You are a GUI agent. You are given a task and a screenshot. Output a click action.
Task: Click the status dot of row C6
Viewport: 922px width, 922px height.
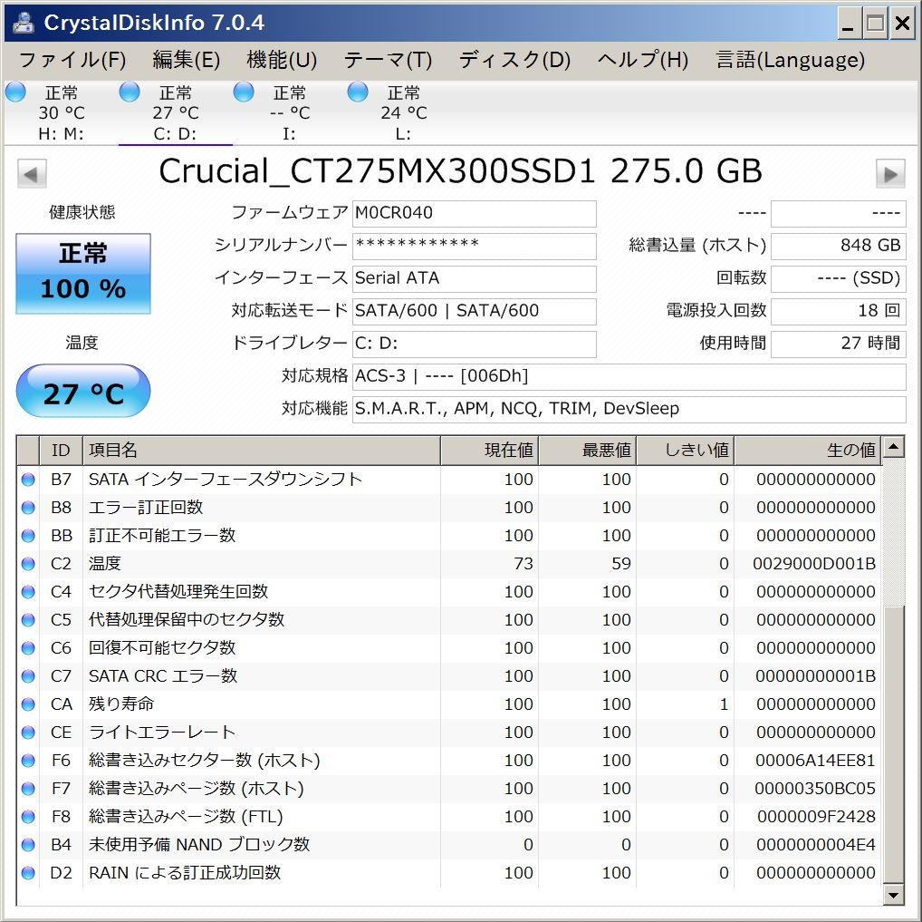point(28,648)
